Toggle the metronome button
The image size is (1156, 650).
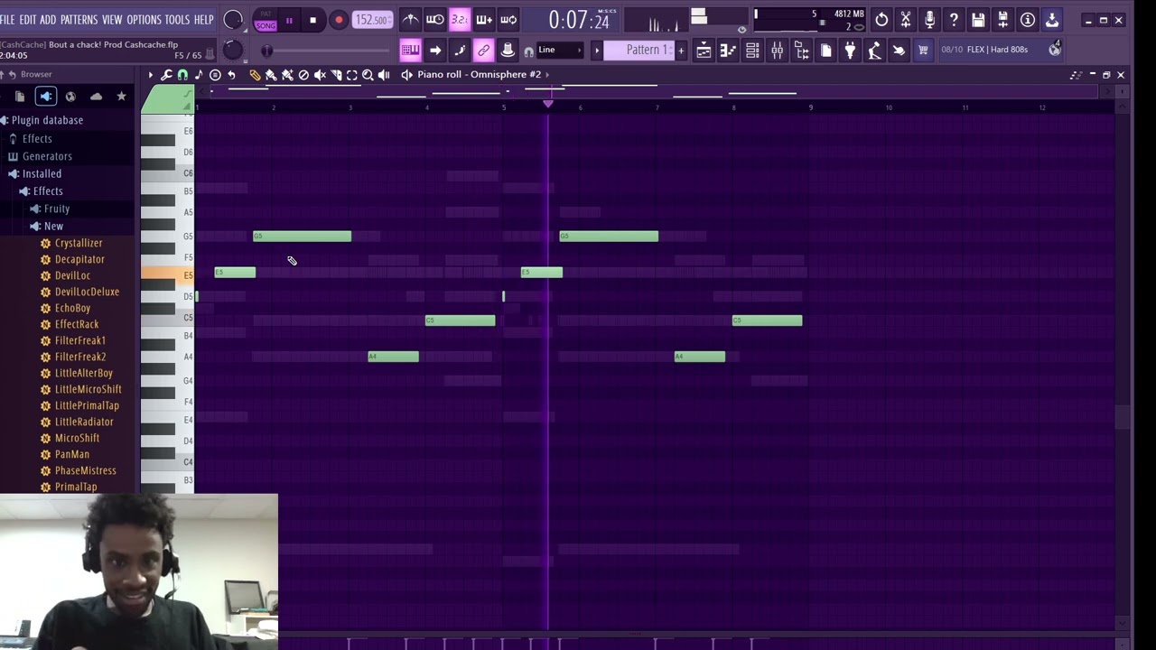click(410, 20)
